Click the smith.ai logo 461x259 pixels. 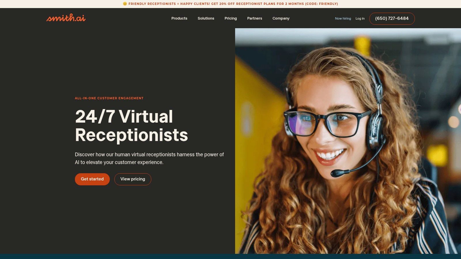click(66, 18)
